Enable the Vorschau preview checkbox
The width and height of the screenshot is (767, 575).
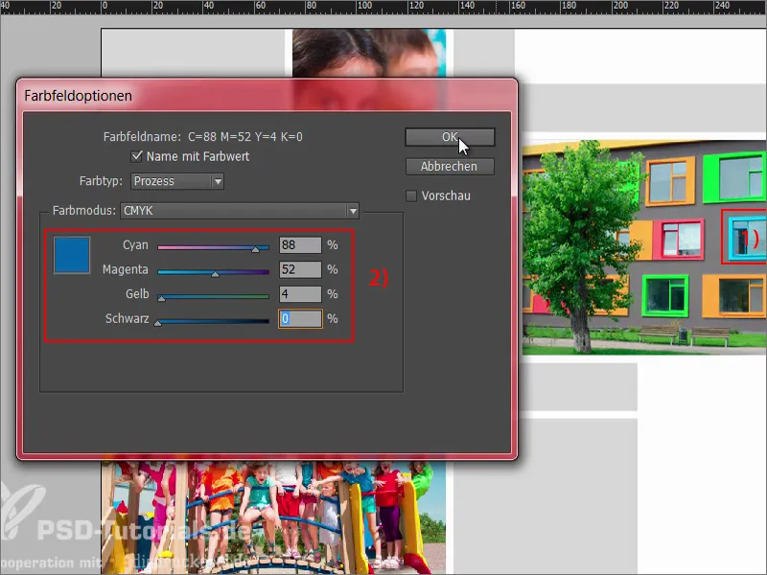411,196
